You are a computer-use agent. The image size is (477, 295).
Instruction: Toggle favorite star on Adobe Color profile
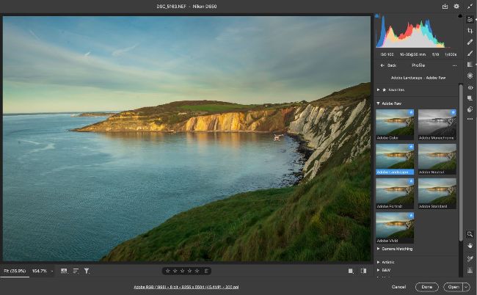pyautogui.click(x=411, y=112)
